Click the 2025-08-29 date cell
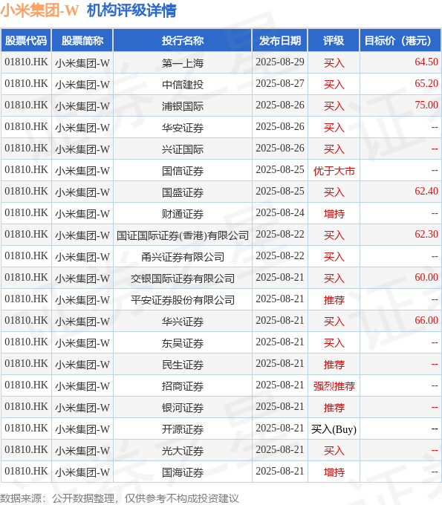This screenshot has height=505, width=442. 280,62
